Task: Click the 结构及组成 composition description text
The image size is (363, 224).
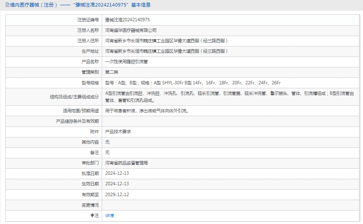Action: coord(230,97)
